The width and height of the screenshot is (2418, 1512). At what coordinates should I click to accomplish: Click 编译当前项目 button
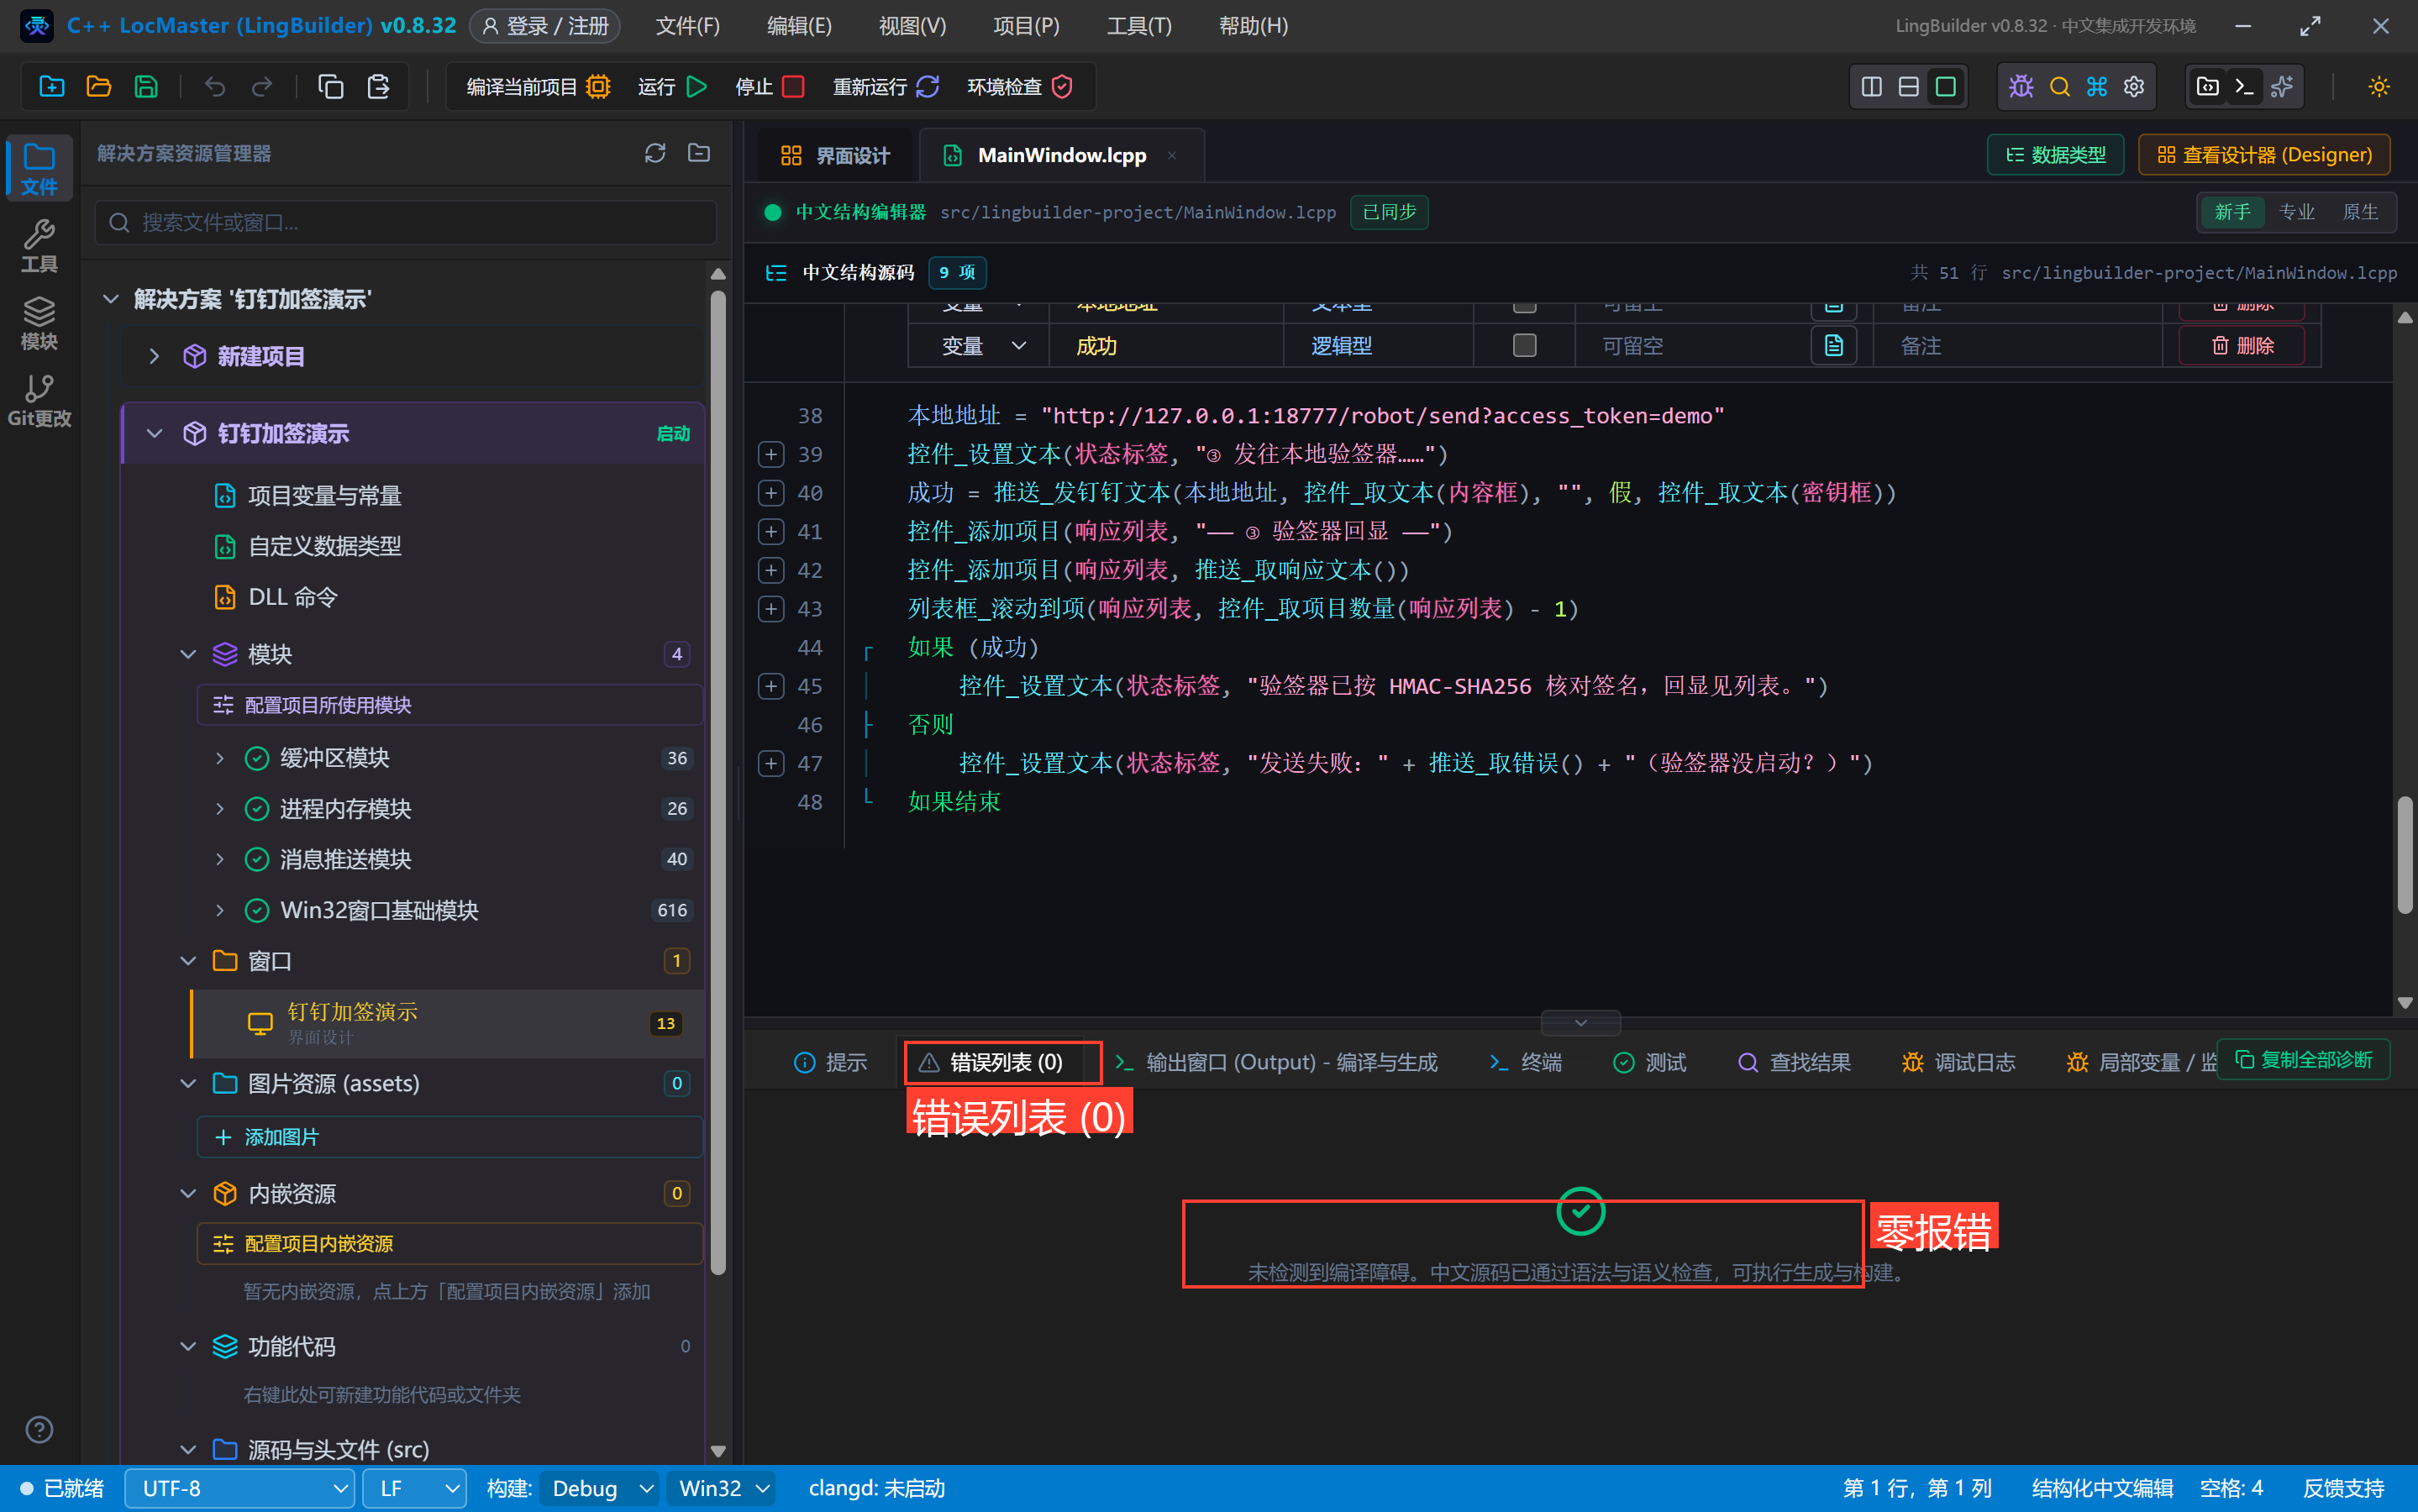click(538, 87)
